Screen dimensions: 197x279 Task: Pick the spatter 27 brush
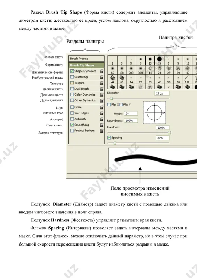(169, 70)
